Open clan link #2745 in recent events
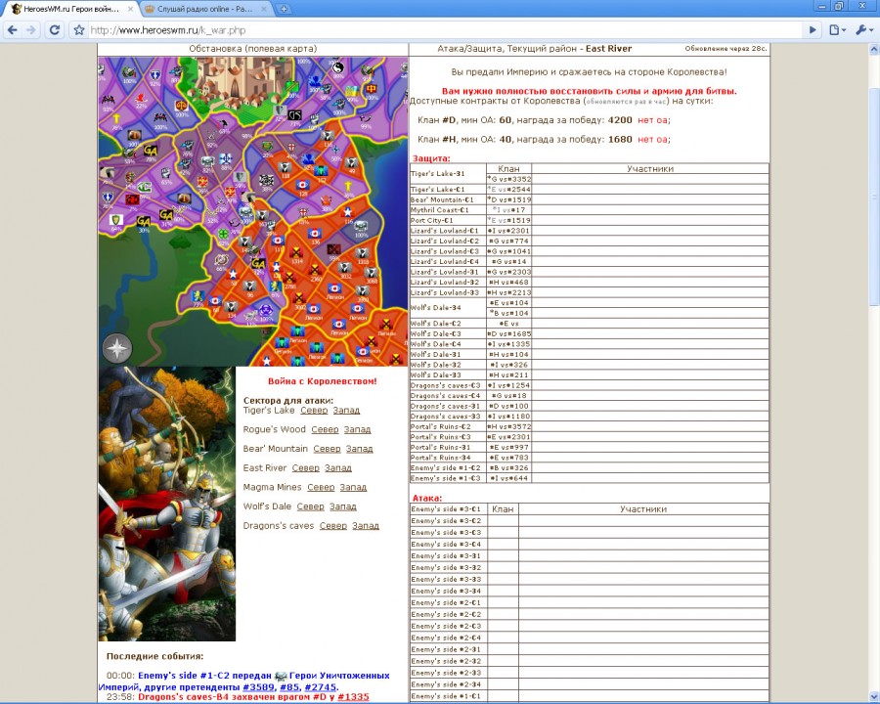880x704 pixels. click(321, 686)
